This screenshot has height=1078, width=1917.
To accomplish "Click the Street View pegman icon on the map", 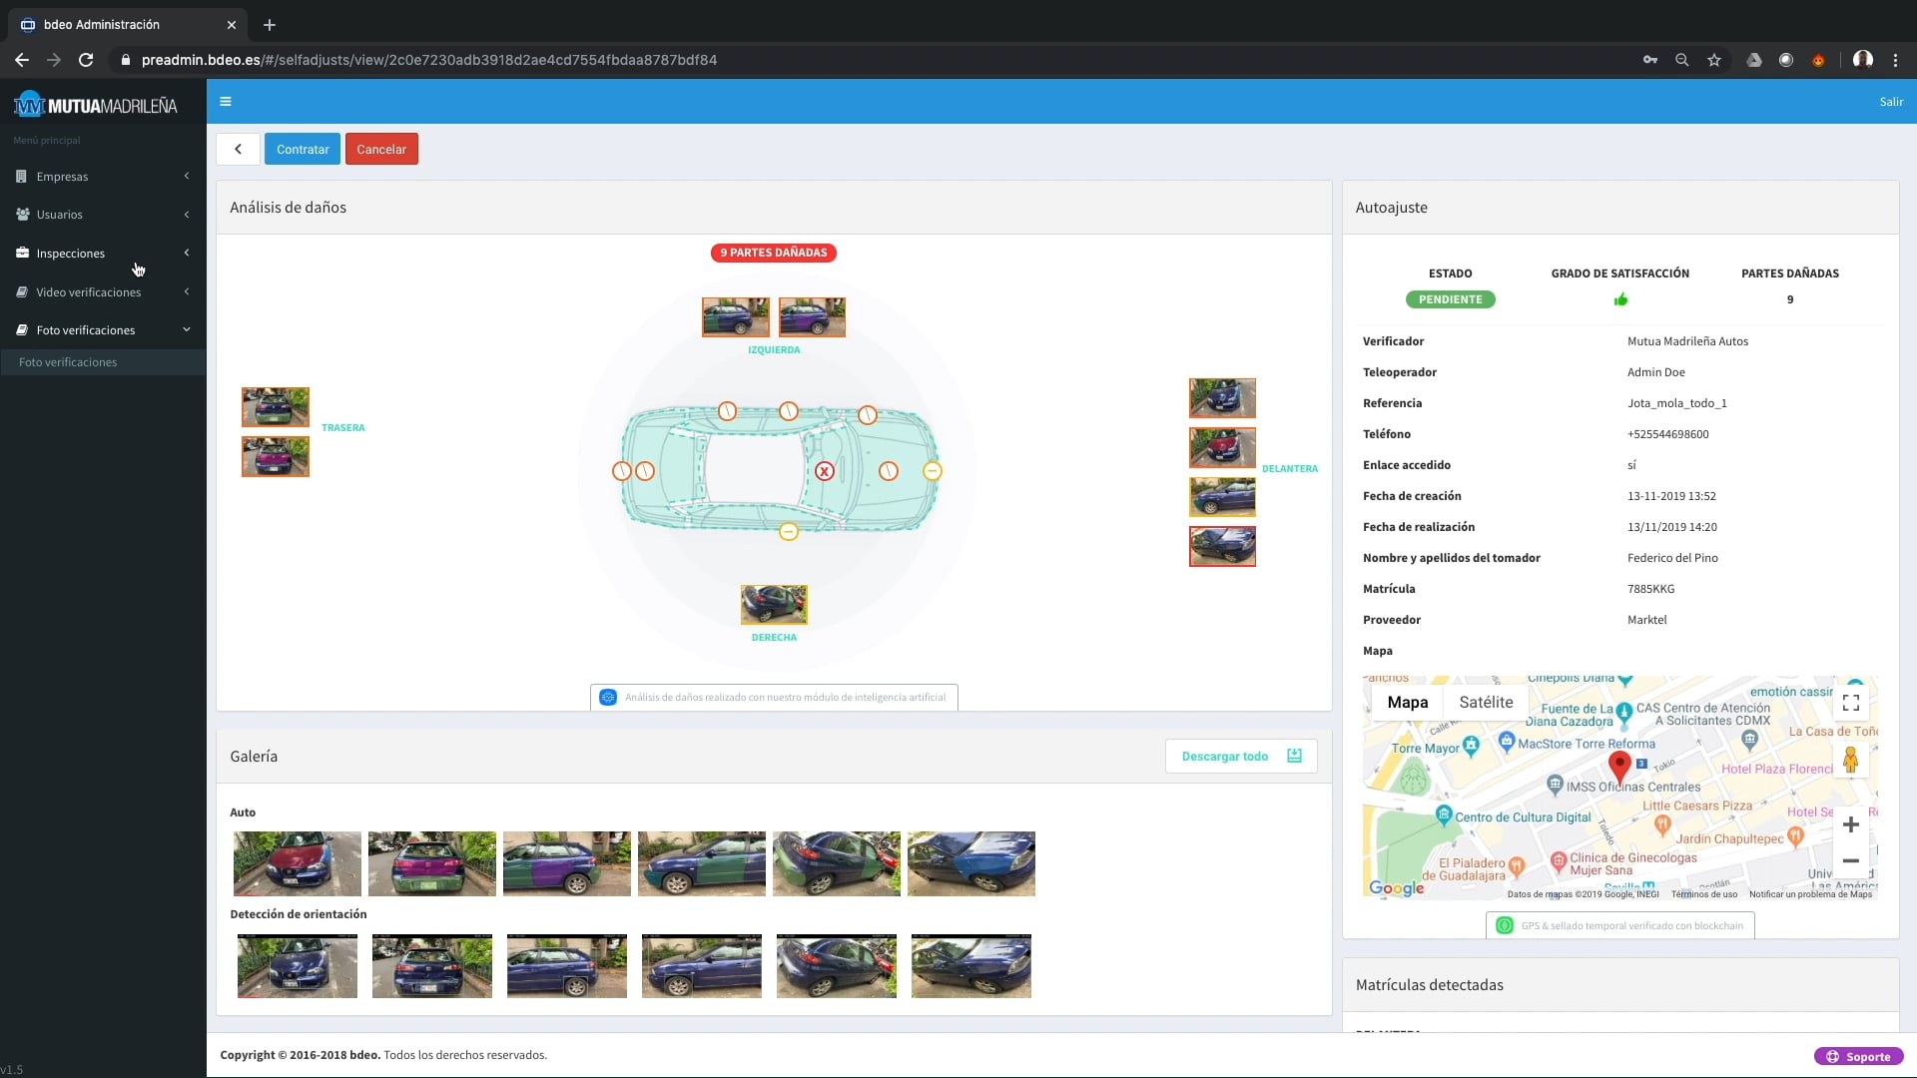I will (1850, 762).
